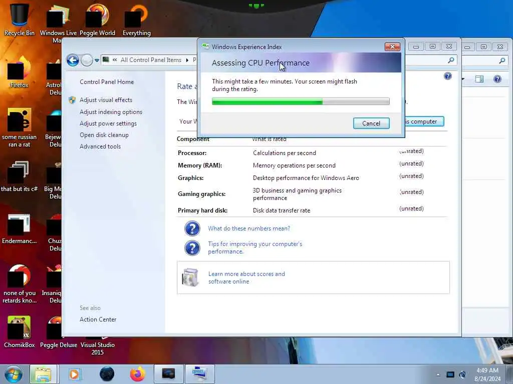Click the Rate this computer button
The image size is (513, 384).
[x=424, y=121]
